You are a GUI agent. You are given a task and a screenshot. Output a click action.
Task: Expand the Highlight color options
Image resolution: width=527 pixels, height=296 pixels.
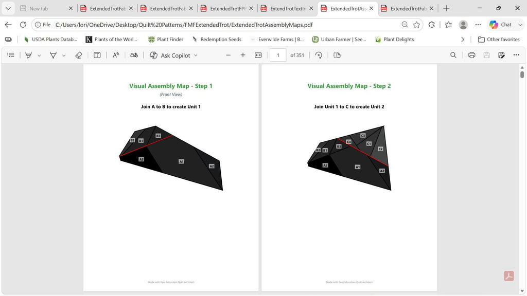(x=39, y=55)
